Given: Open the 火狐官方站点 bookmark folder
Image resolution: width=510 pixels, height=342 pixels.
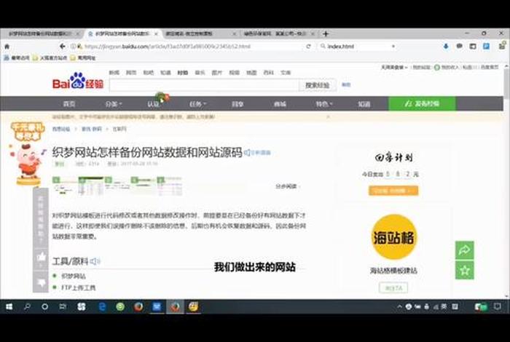Looking at the screenshot, I should click(x=50, y=57).
